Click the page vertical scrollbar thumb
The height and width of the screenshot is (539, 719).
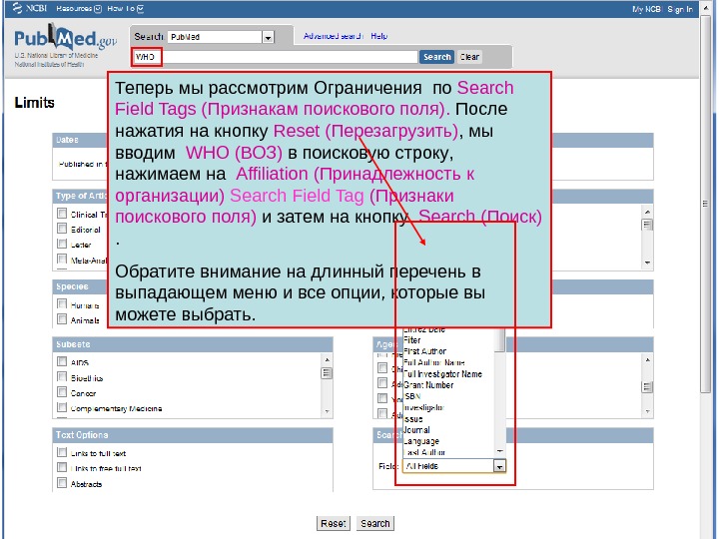point(705,204)
